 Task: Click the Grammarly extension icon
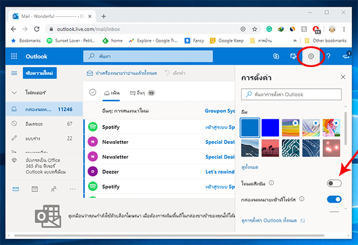point(269,29)
